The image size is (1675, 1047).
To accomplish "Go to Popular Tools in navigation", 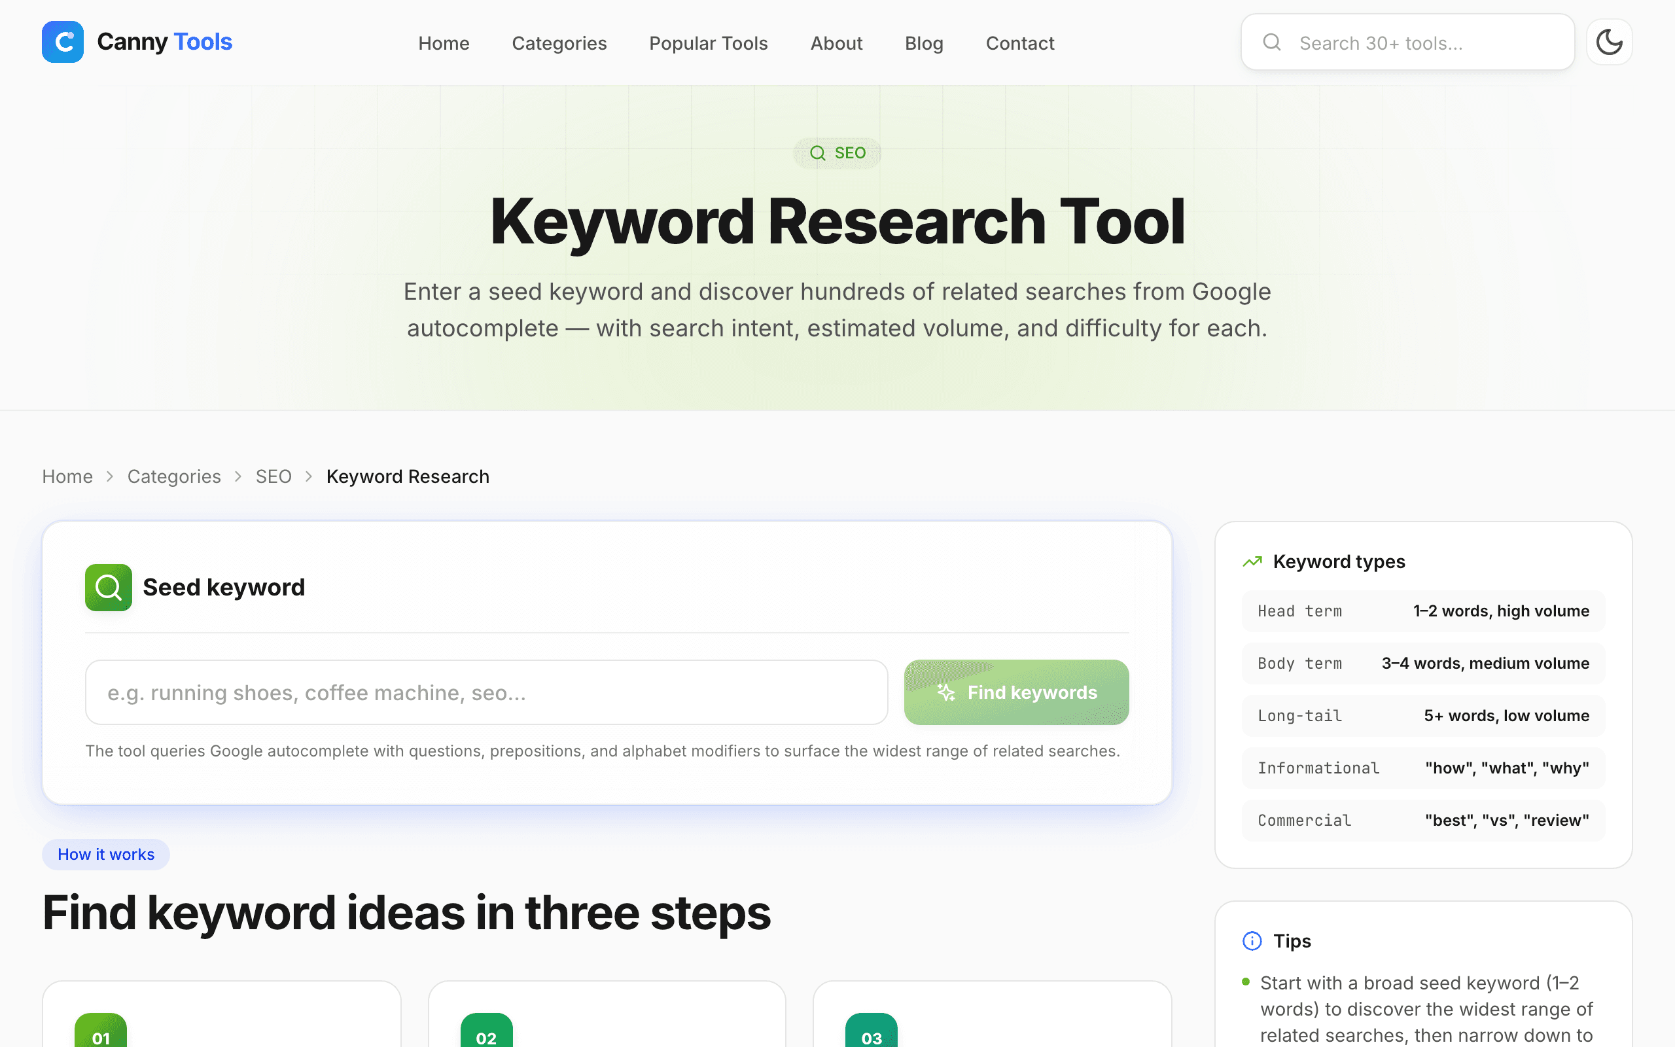I will (708, 43).
